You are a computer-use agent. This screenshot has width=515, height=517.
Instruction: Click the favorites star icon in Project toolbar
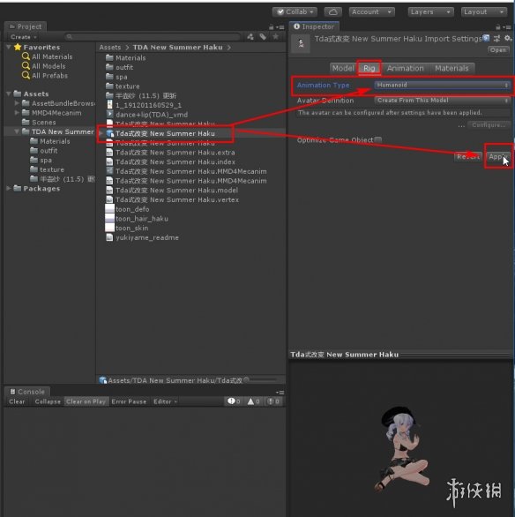275,36
